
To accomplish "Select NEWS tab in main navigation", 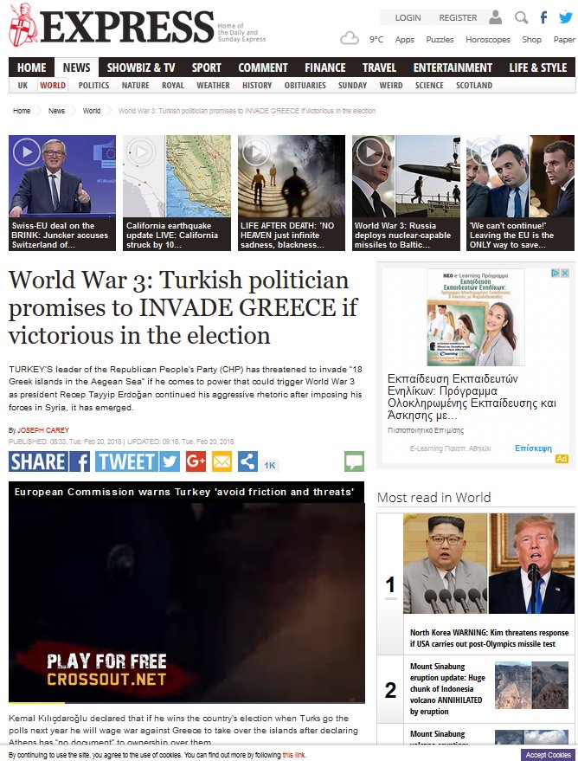I will (76, 68).
